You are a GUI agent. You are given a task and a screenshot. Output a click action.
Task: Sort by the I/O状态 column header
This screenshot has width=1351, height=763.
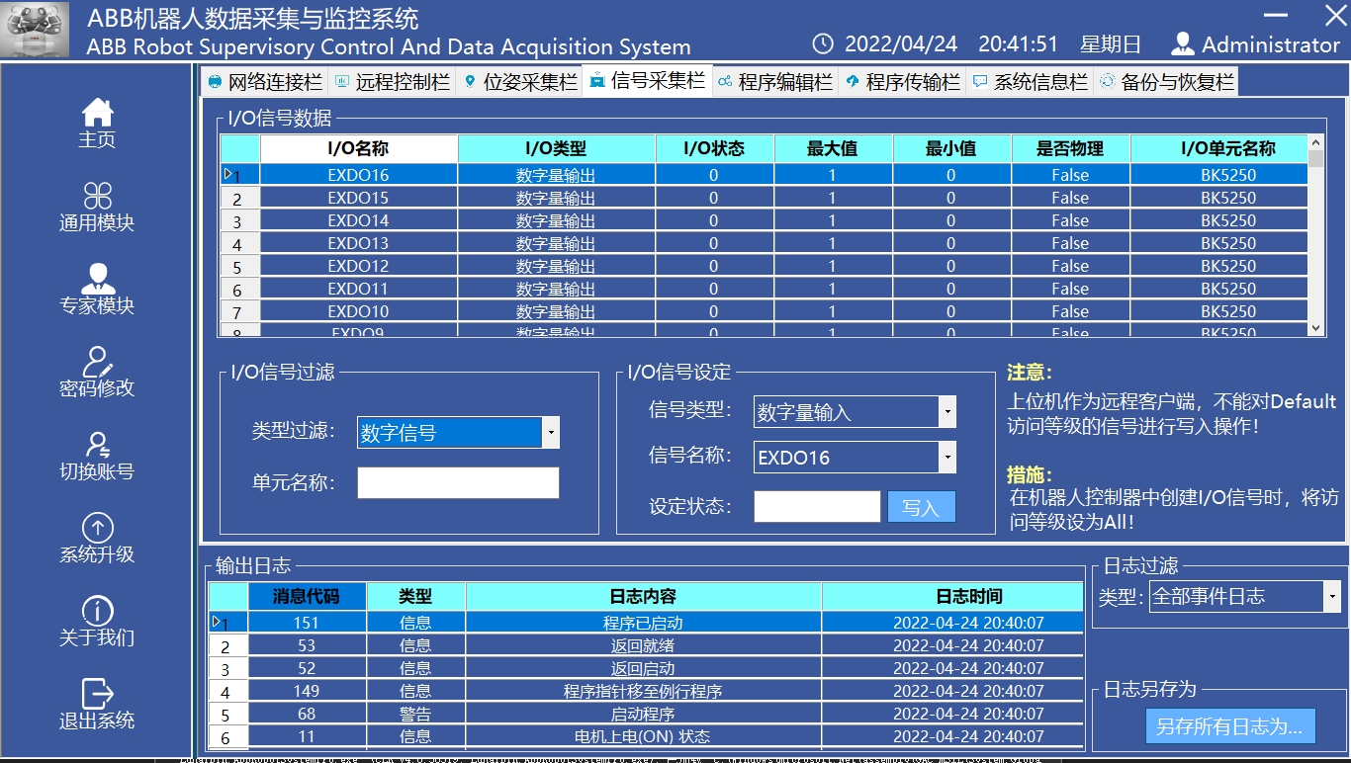(x=714, y=148)
